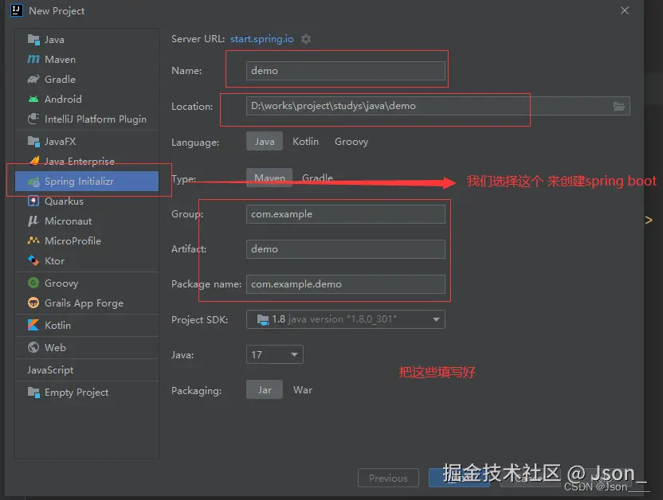
Task: Choose Java as the language
Action: pos(265,142)
